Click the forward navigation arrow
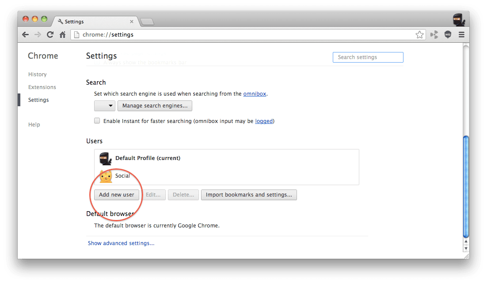The width and height of the screenshot is (487, 283). (x=38, y=35)
